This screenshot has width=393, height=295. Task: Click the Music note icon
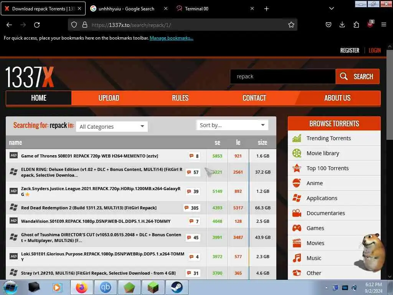tap(297, 258)
